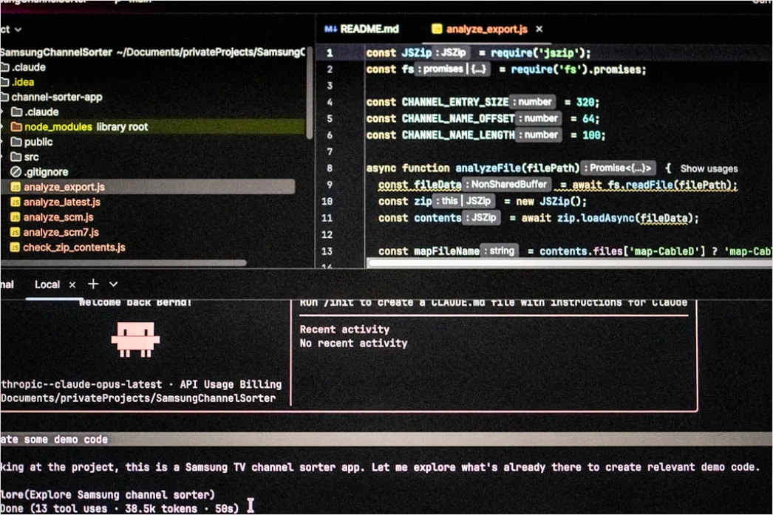Click the 'demo code' prompt input line
Image resolution: width=773 pixels, height=515 pixels.
[x=386, y=439]
